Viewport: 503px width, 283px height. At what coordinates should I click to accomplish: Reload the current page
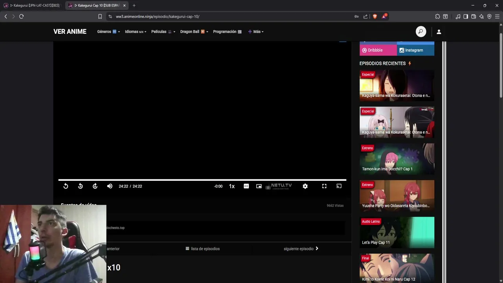coord(21,17)
